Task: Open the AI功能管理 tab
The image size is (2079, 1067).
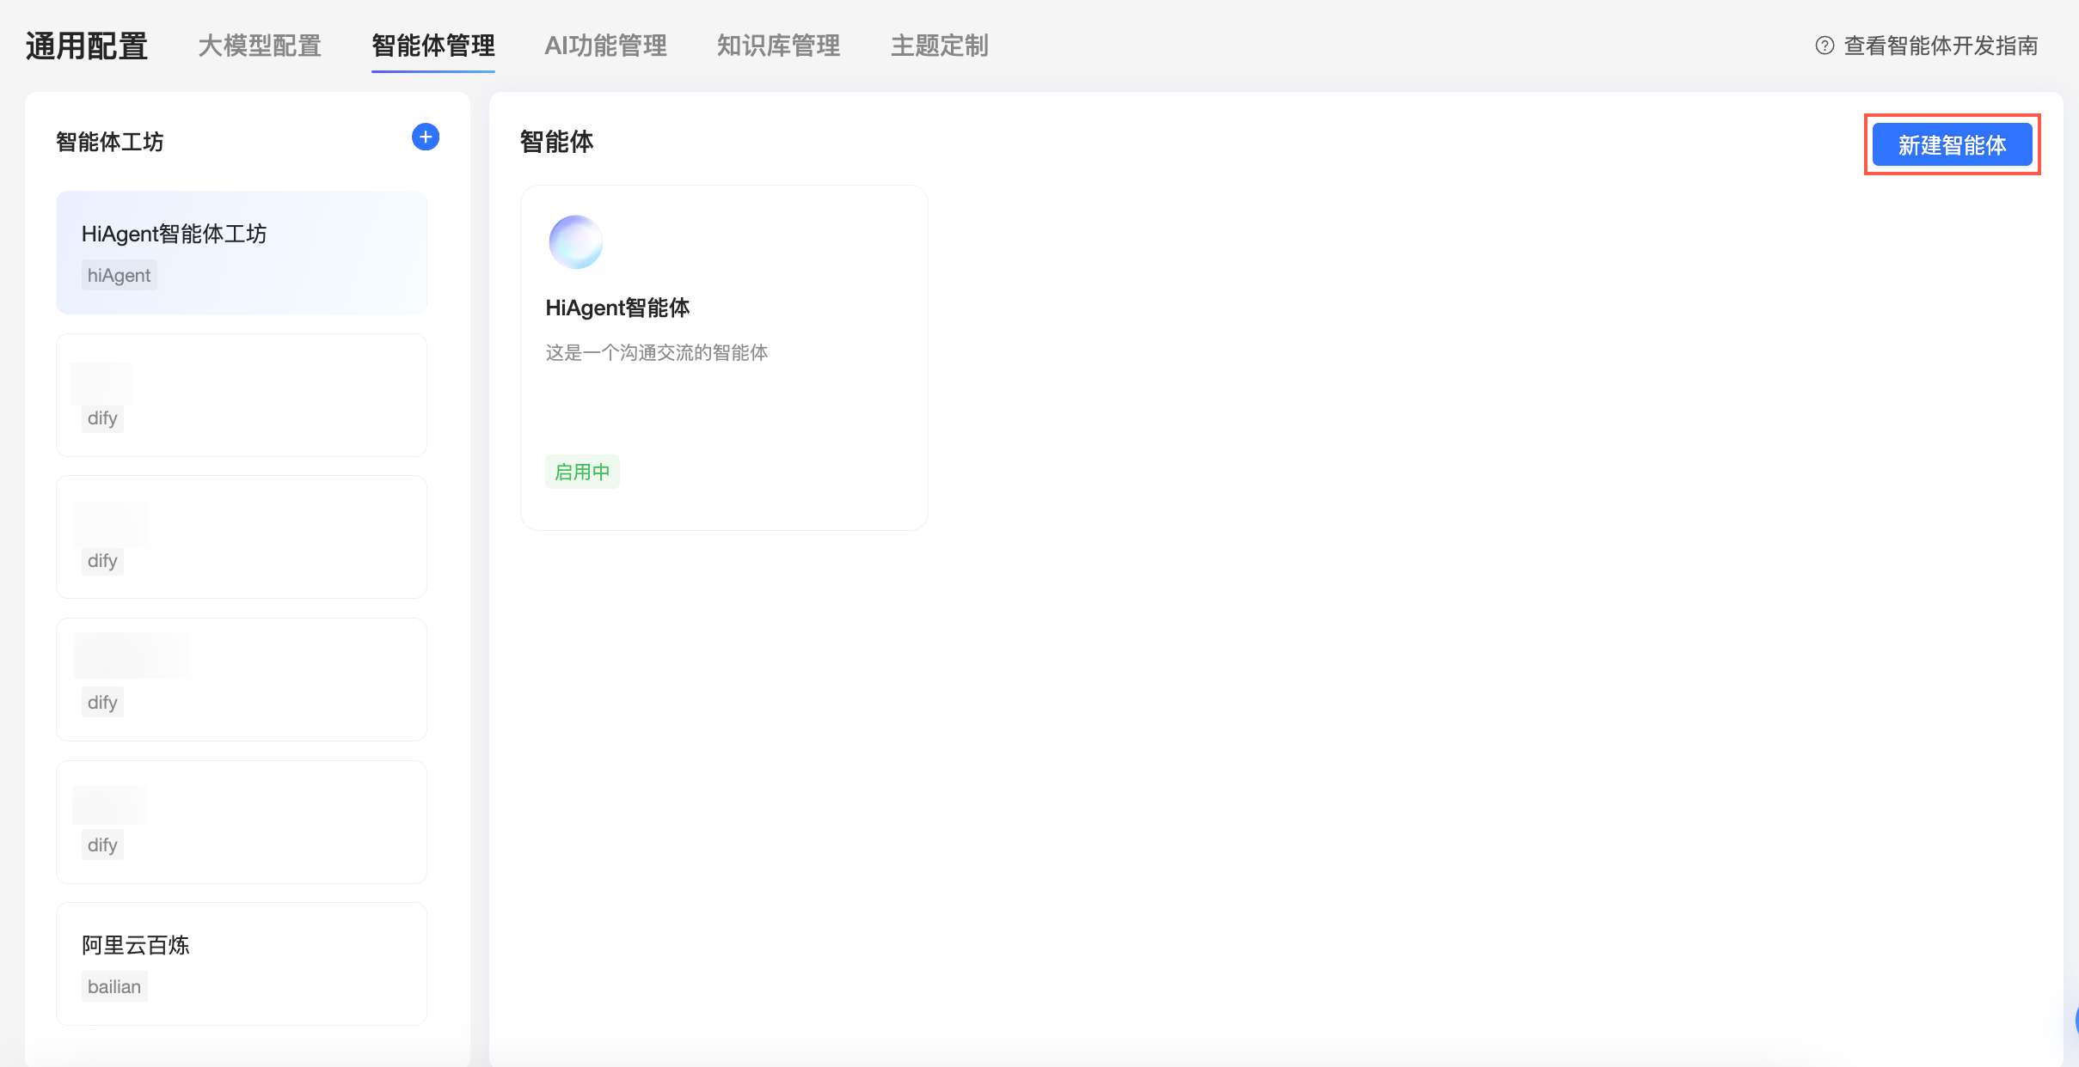Action: point(606,46)
